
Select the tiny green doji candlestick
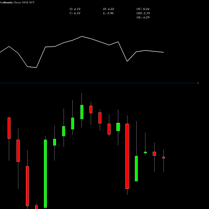click(145, 153)
